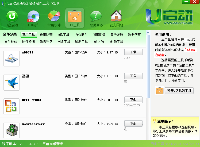Click the scroll up arrow of tool list
Screen dimensions: 200x147
[148, 32]
